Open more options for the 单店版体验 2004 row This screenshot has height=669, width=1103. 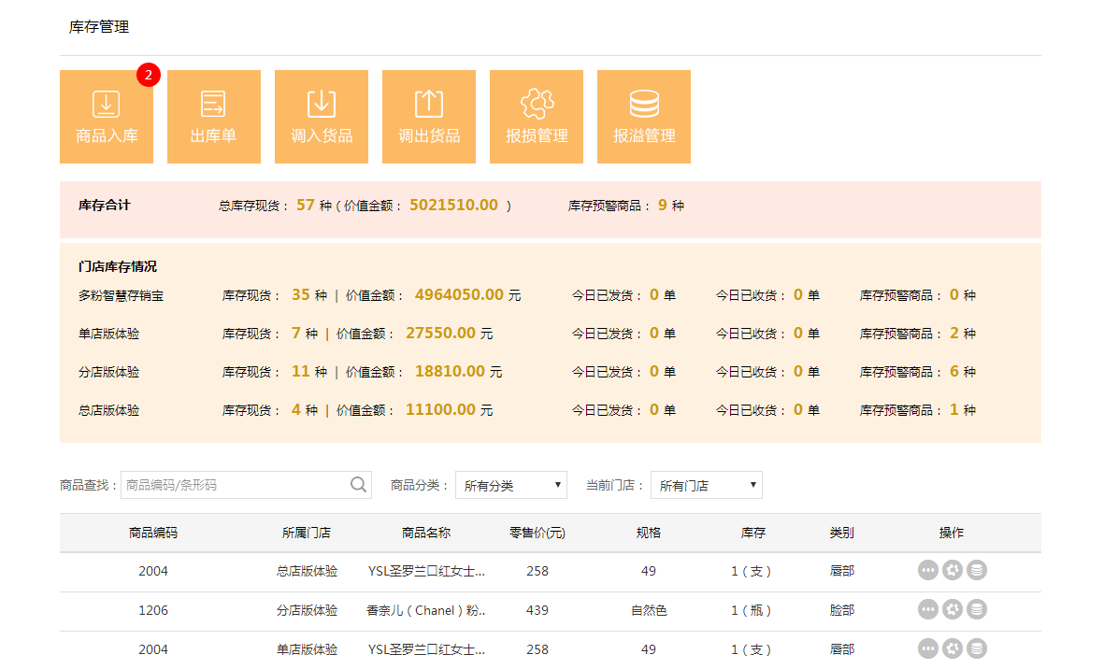(x=928, y=648)
